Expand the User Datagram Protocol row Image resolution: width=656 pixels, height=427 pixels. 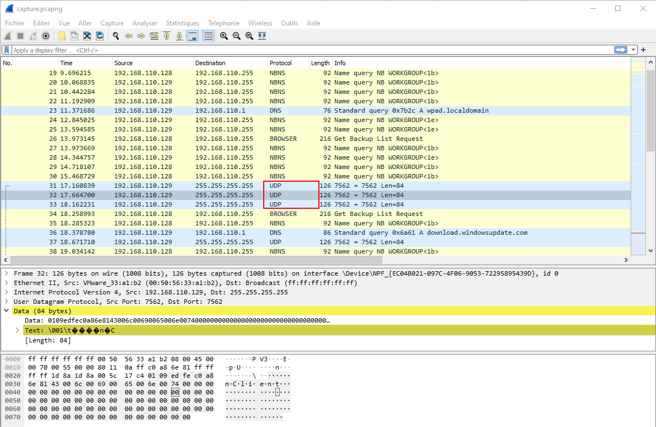[x=7, y=302]
